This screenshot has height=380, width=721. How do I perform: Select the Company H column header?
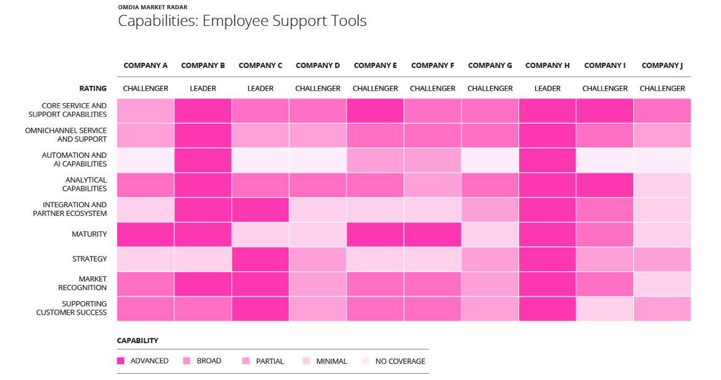(548, 65)
